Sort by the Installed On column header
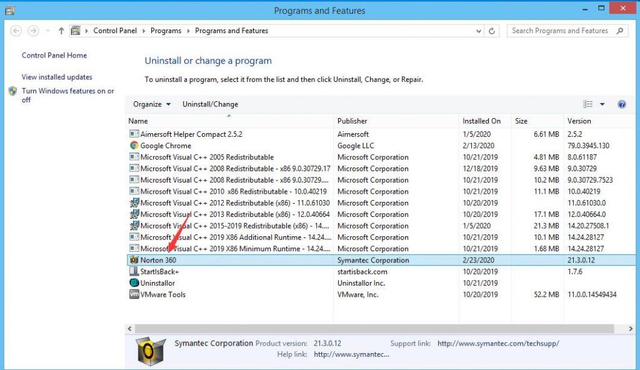Image resolution: width=640 pixels, height=370 pixels. point(485,121)
